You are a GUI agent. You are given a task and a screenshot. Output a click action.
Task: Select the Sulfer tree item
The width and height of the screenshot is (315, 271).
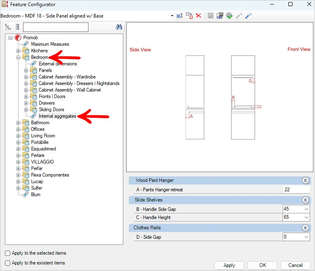[x=36, y=188]
